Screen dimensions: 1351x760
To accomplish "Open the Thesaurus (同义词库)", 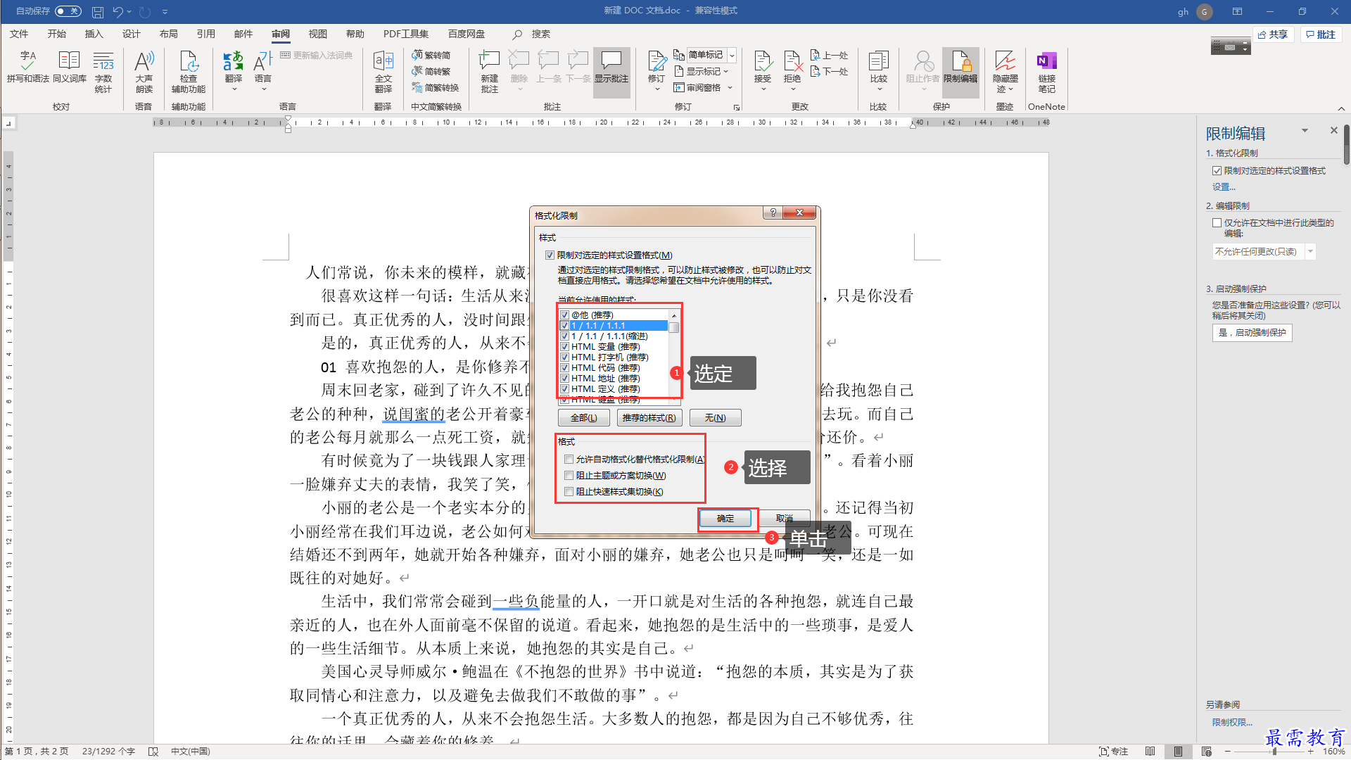I will coord(69,68).
